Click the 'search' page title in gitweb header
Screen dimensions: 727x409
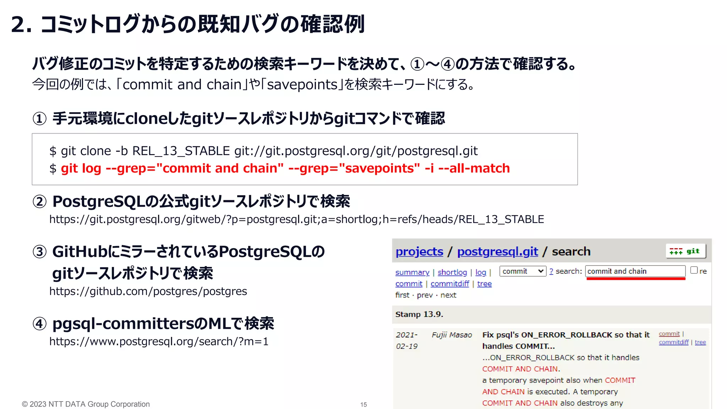click(571, 251)
